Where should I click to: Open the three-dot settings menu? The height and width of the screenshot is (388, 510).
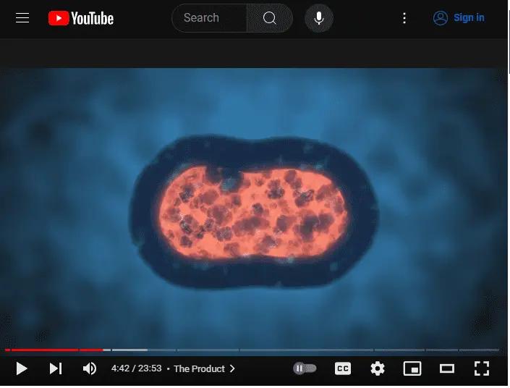point(404,18)
